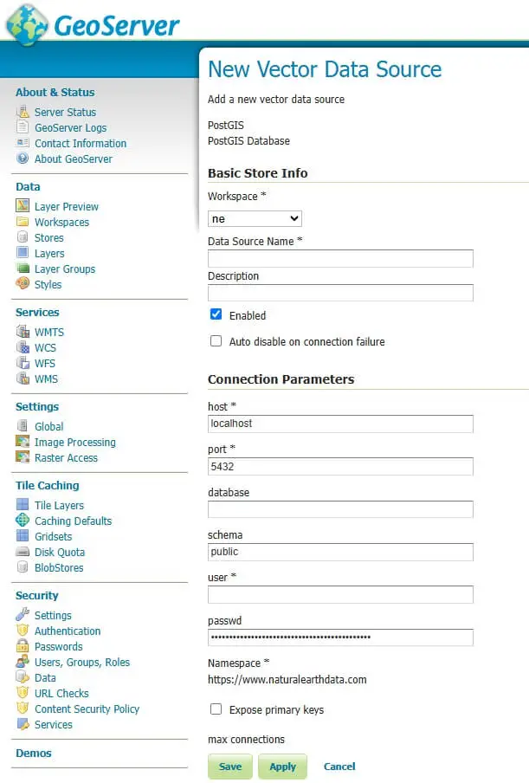This screenshot has width=529, height=783.
Task: Click the BlobStores icon
Action: tap(23, 566)
